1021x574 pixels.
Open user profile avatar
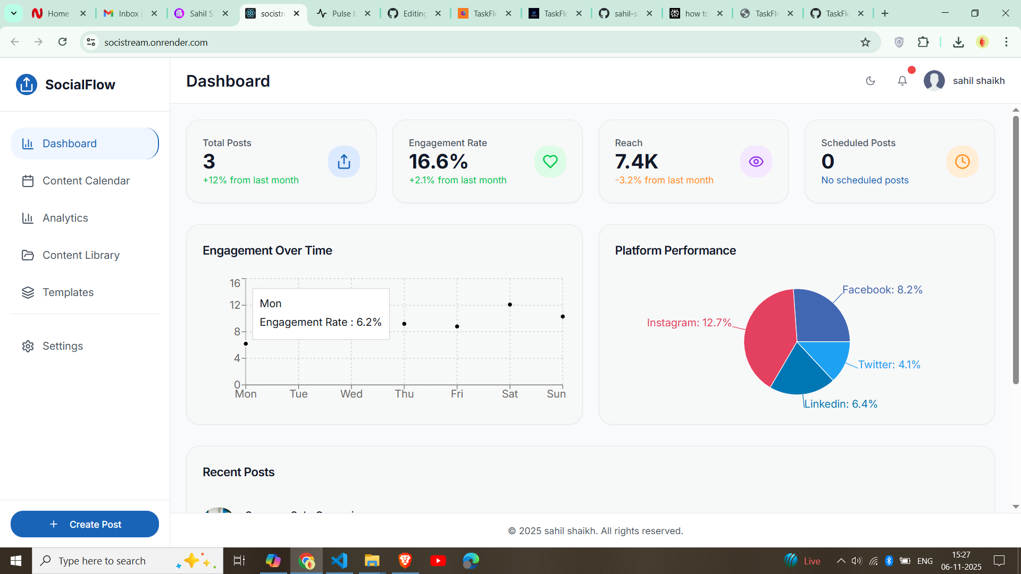pyautogui.click(x=934, y=81)
